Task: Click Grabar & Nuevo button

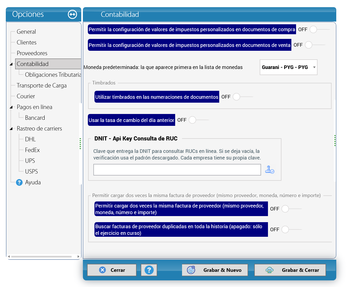Action: click(215, 270)
